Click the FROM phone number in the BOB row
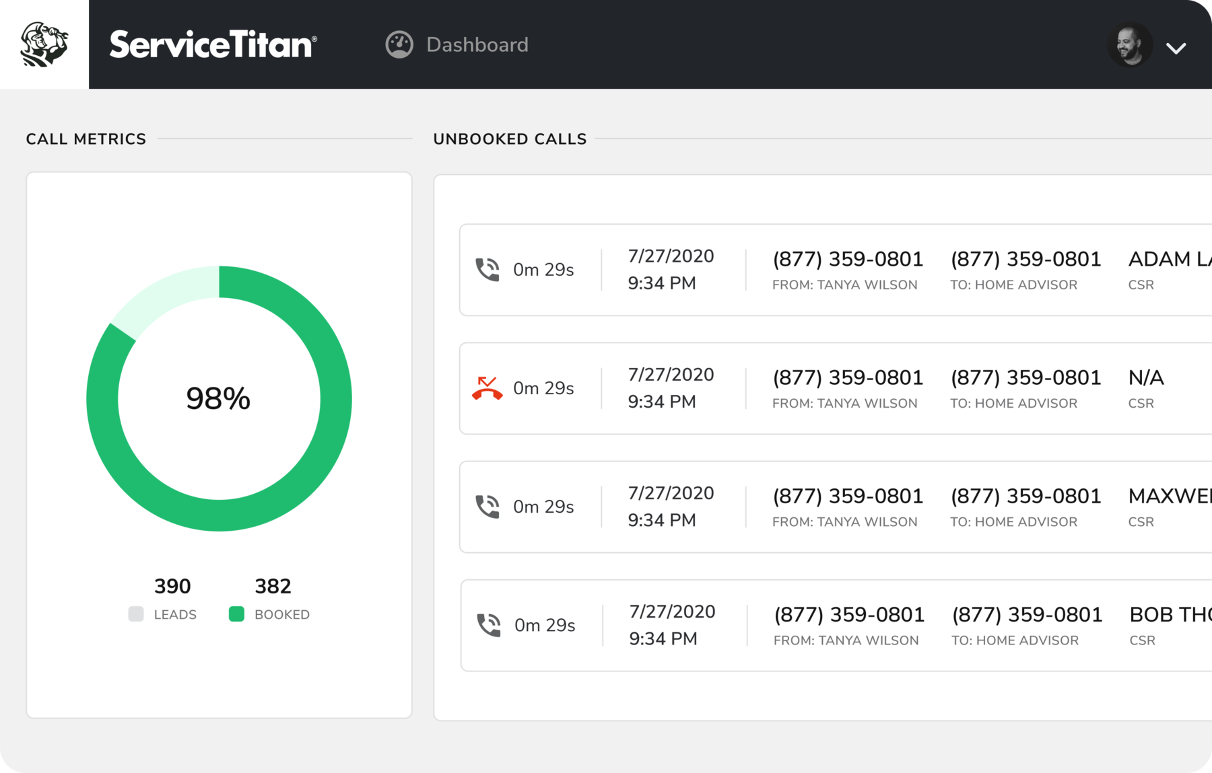 849,614
